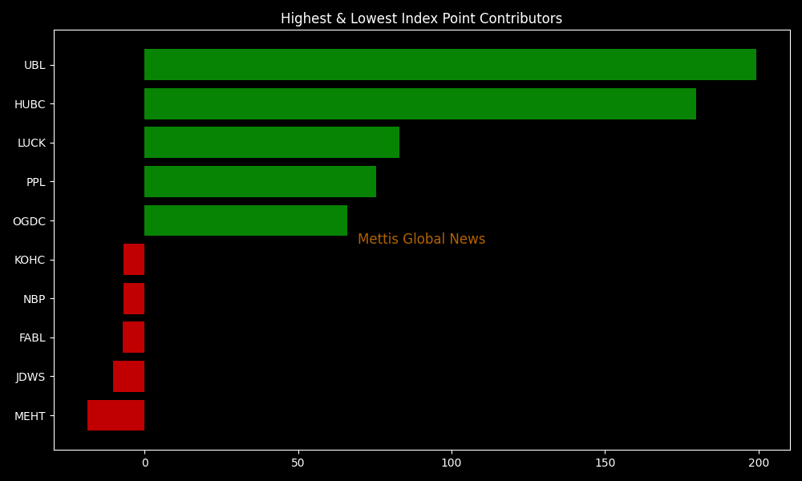The image size is (802, 481).
Task: Click the KOHC red bar
Action: click(134, 260)
